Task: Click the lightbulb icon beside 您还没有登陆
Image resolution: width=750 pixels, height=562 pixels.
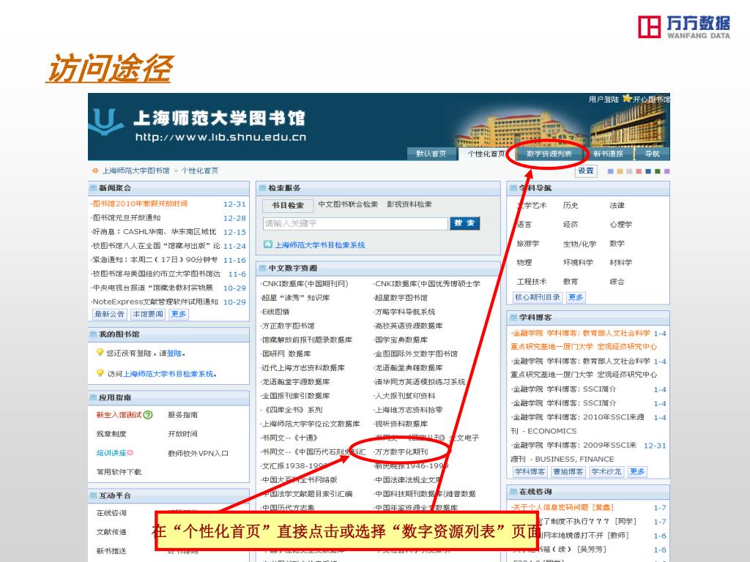Action: pyautogui.click(x=100, y=352)
